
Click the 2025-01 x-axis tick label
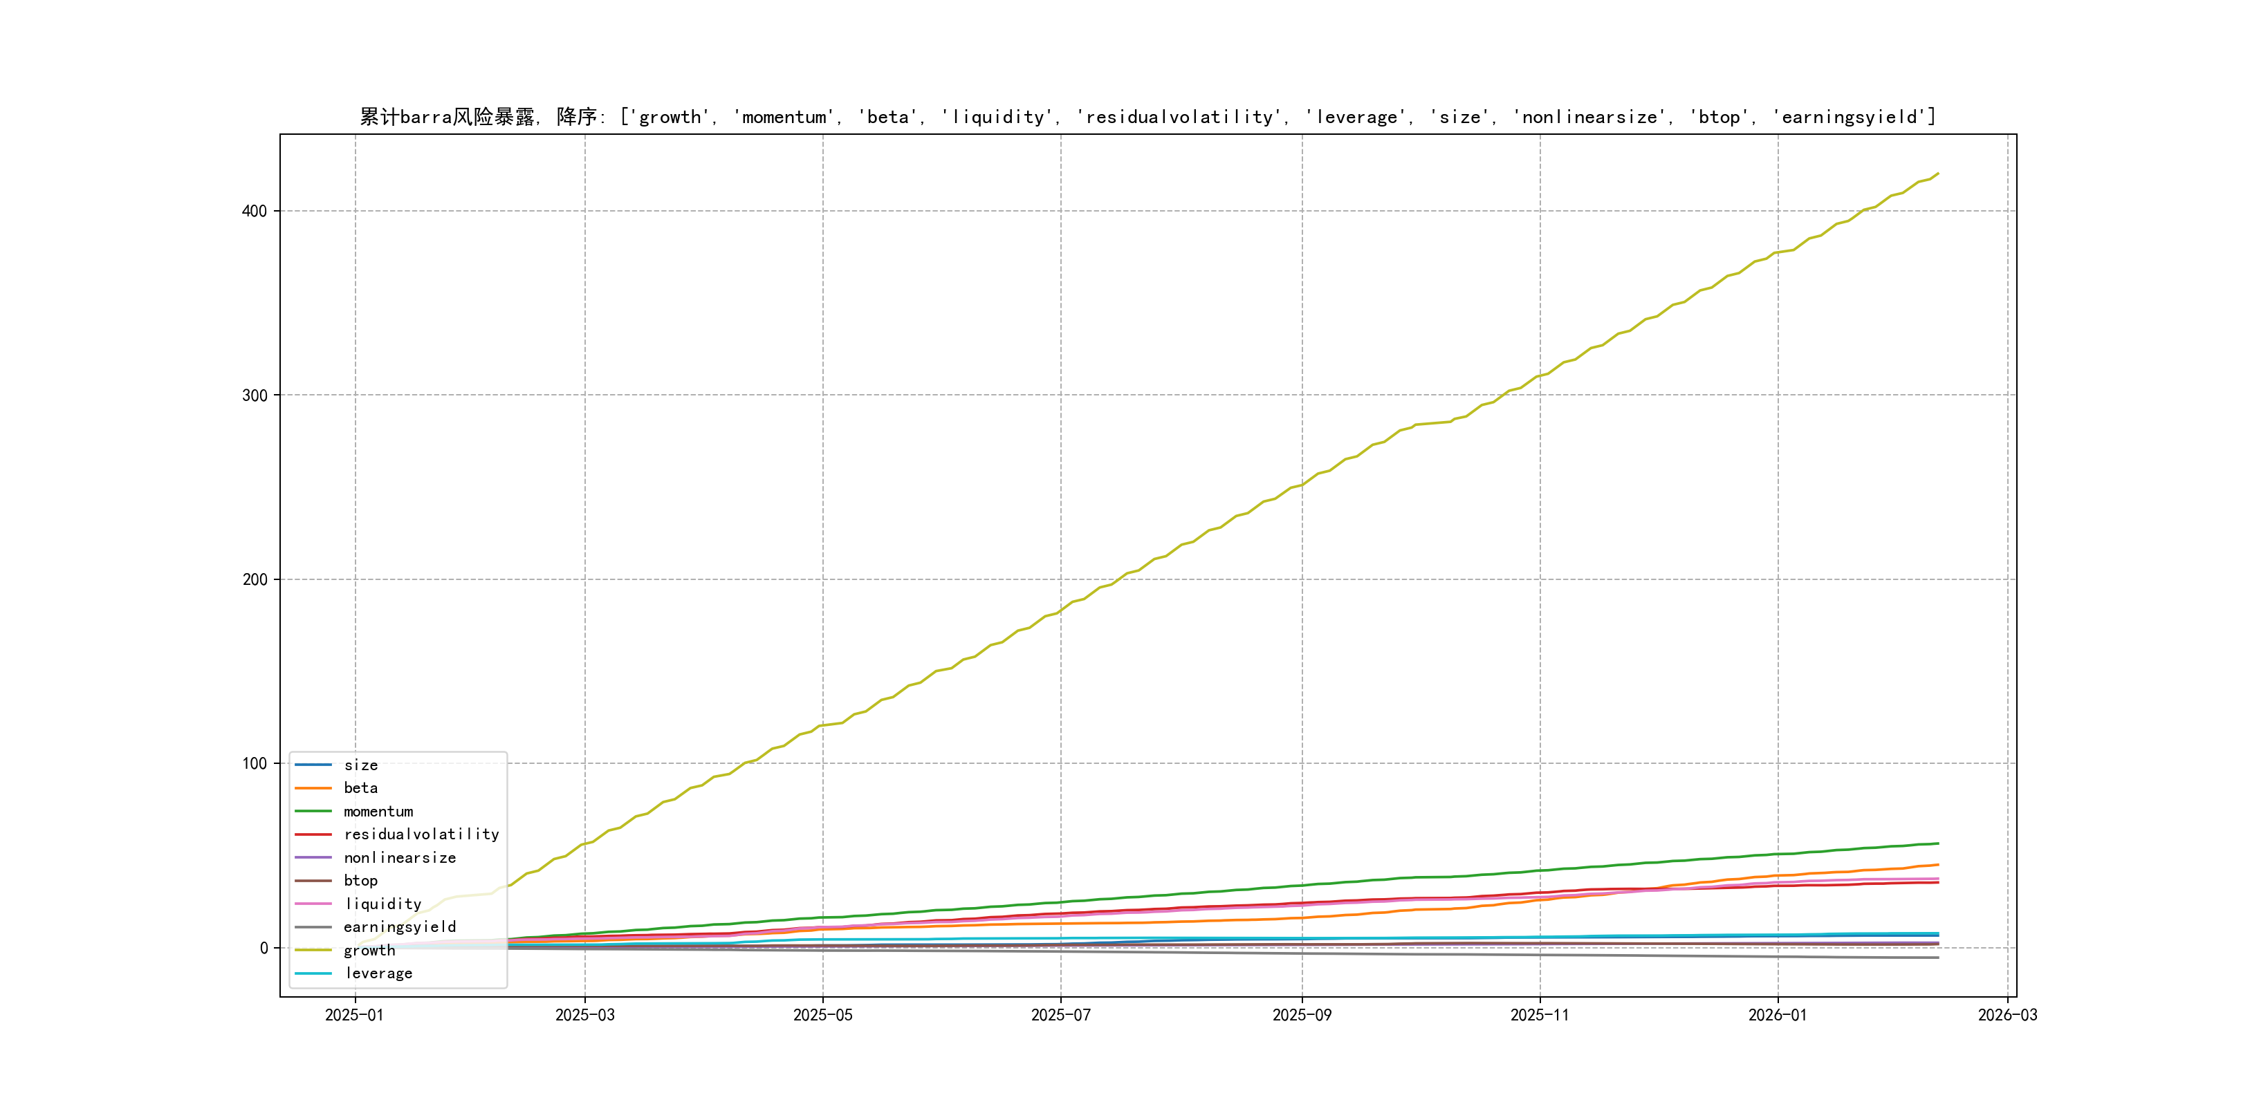(354, 1015)
